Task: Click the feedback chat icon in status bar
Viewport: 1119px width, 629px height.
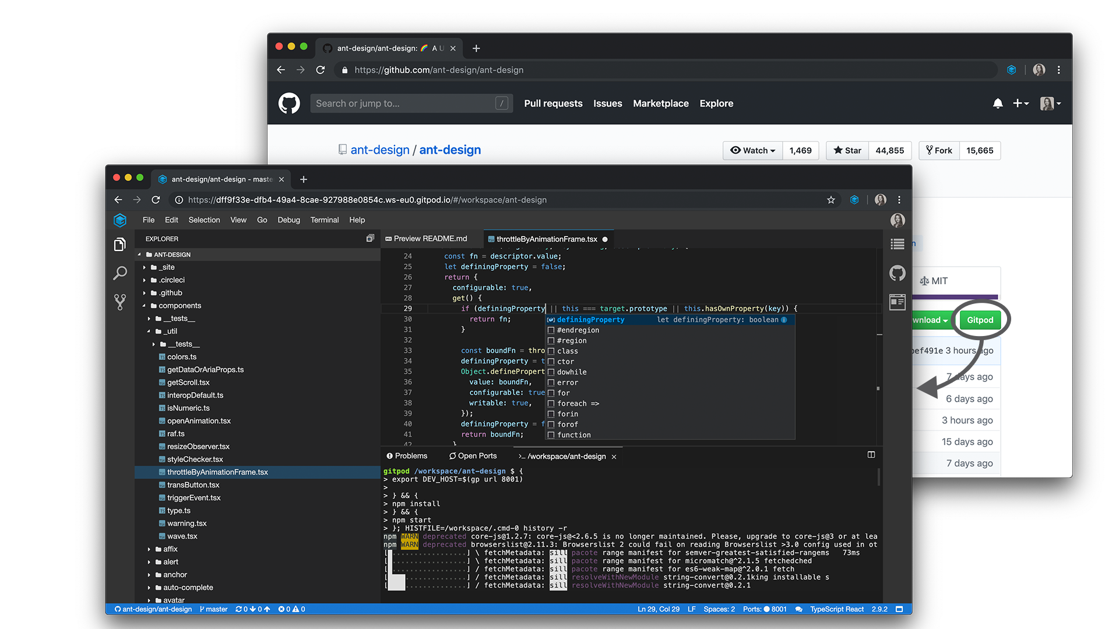Action: point(798,609)
